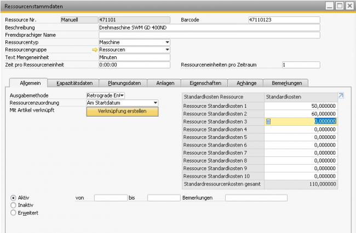Click the Standardressourcenkosten gesamt label

223,184
